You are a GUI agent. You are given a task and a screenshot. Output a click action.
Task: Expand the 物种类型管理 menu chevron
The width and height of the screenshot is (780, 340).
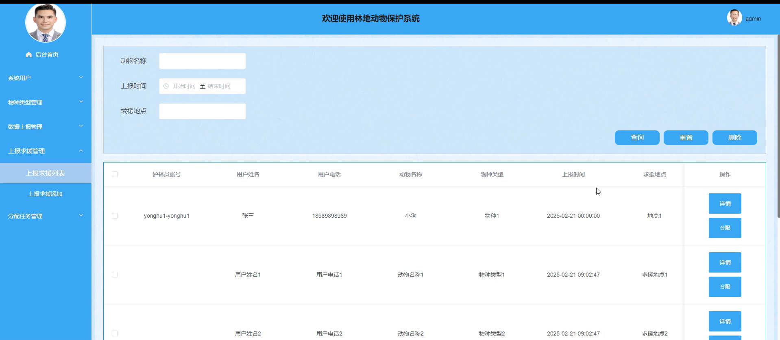[81, 102]
